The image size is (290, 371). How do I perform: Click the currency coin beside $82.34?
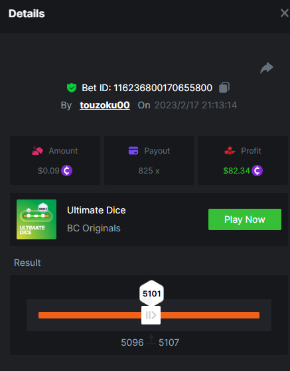point(257,171)
